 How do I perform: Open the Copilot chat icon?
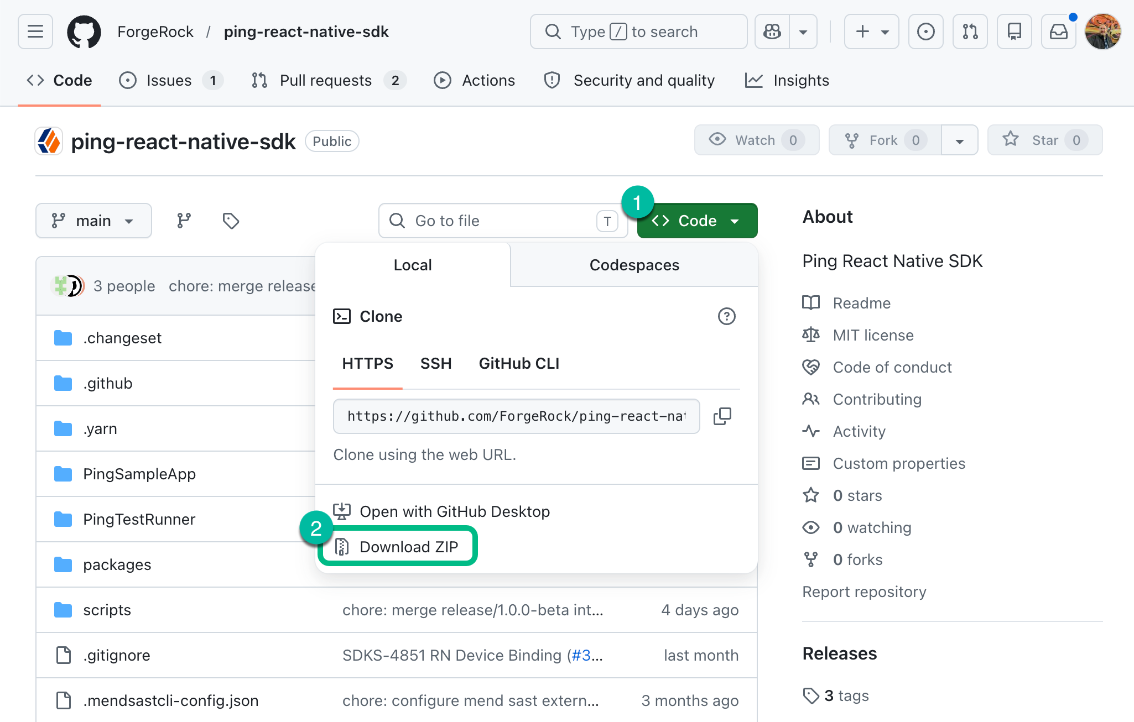pyautogui.click(x=772, y=32)
